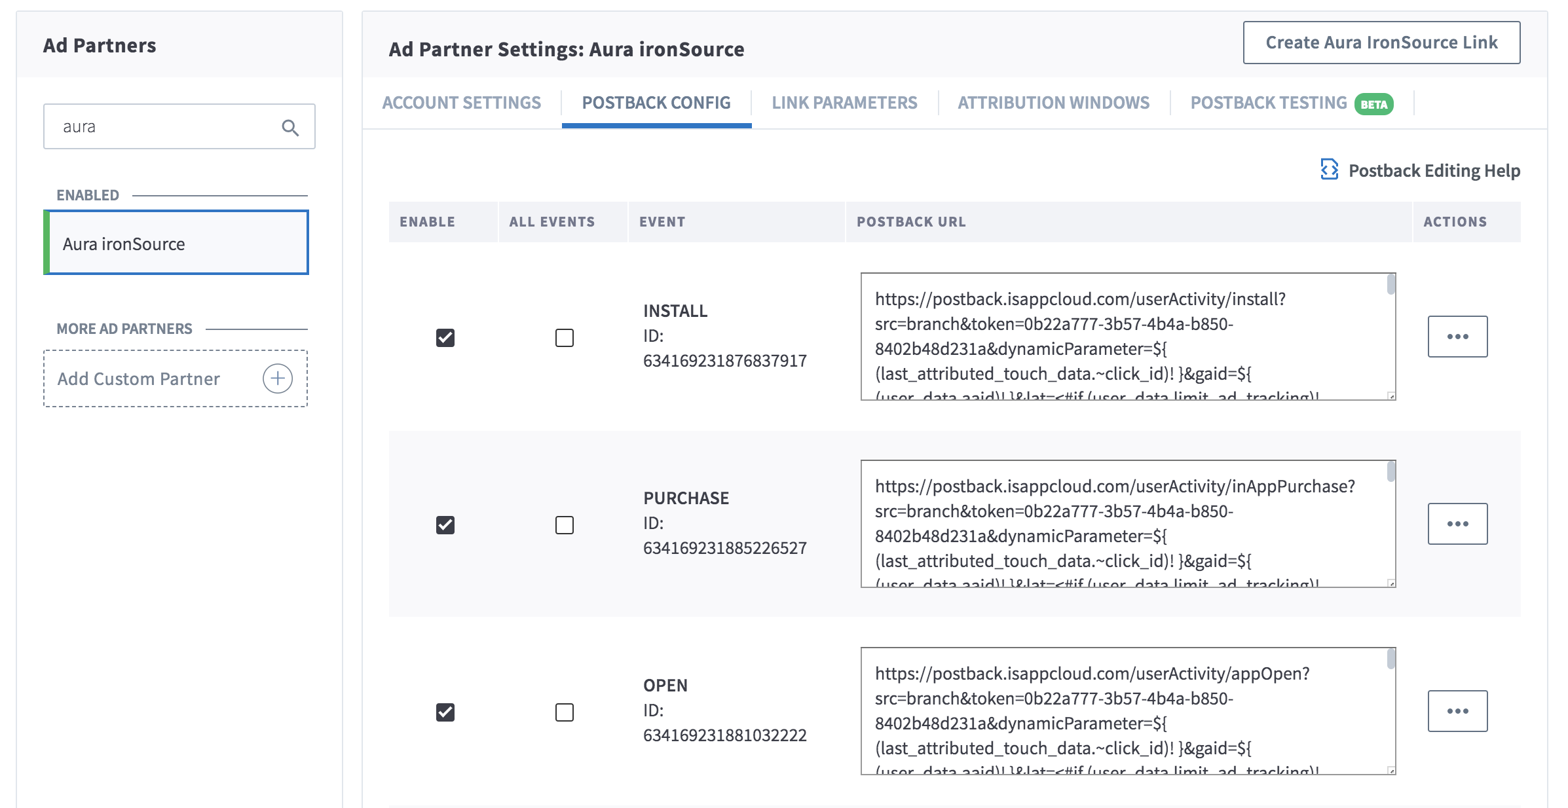Go to Attribution Windows tab

(x=1053, y=103)
